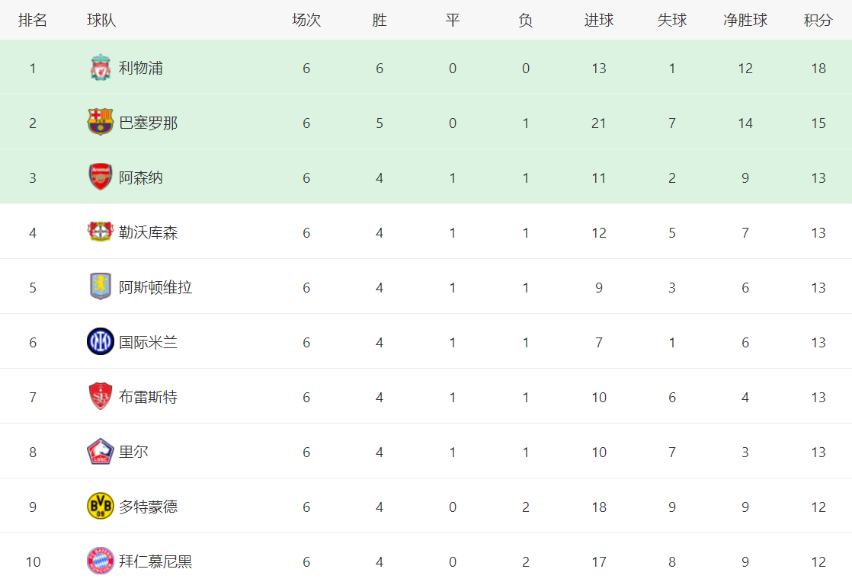Viewport: 852px width, 582px height.
Task: Click the Arsenal cannon crest icon
Action: point(100,177)
